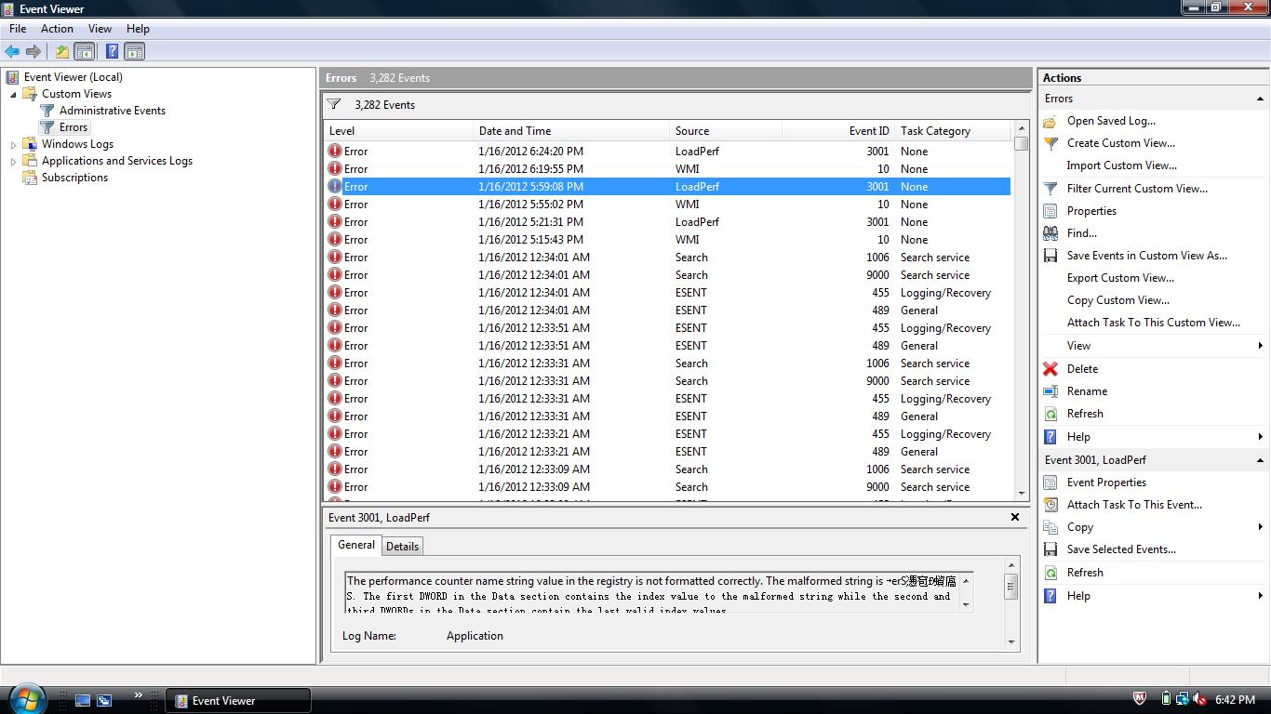Screen dimensions: 1271x714
Task: Sort by Event ID column header
Action: 837,131
